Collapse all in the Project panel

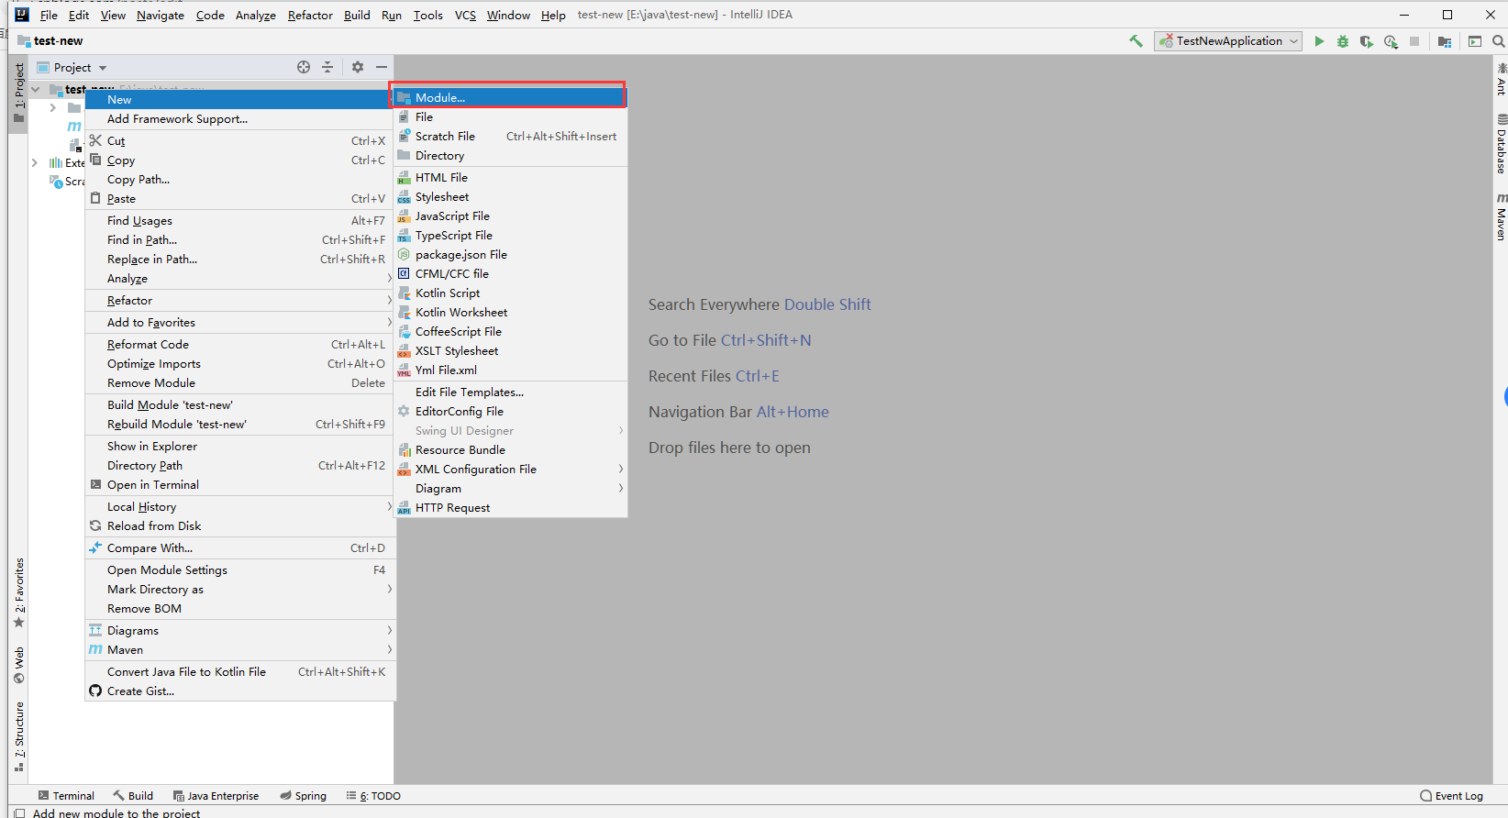pyautogui.click(x=327, y=67)
